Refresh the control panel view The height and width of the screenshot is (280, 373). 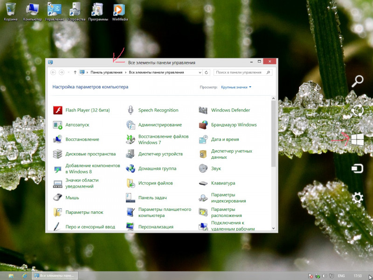coord(206,72)
